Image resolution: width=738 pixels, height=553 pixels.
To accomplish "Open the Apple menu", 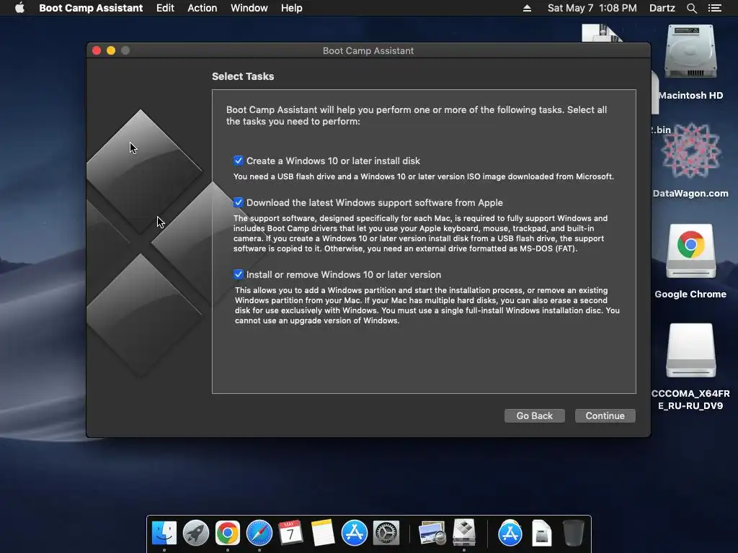I will (19, 8).
